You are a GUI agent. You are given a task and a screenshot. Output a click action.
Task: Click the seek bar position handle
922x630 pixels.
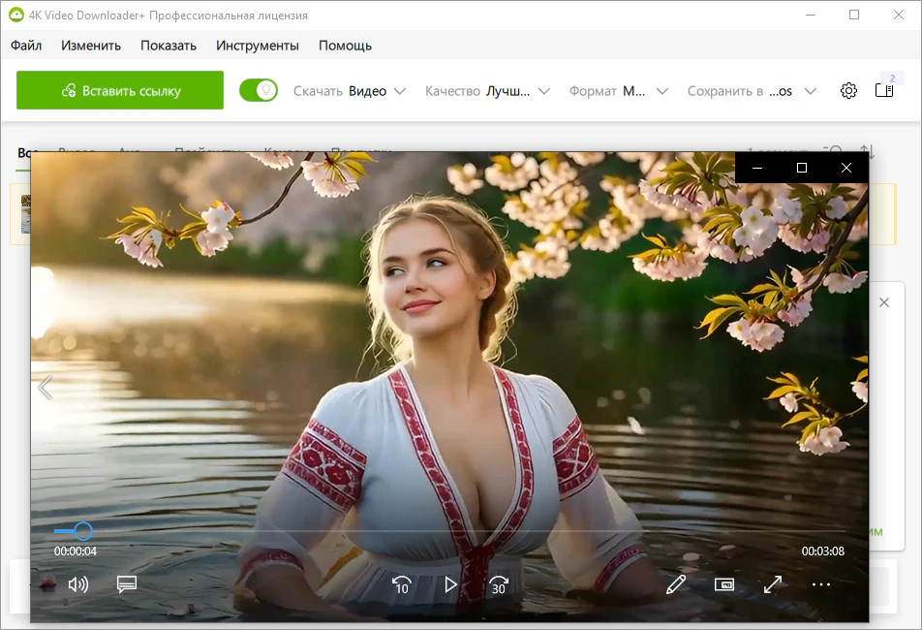tap(83, 531)
